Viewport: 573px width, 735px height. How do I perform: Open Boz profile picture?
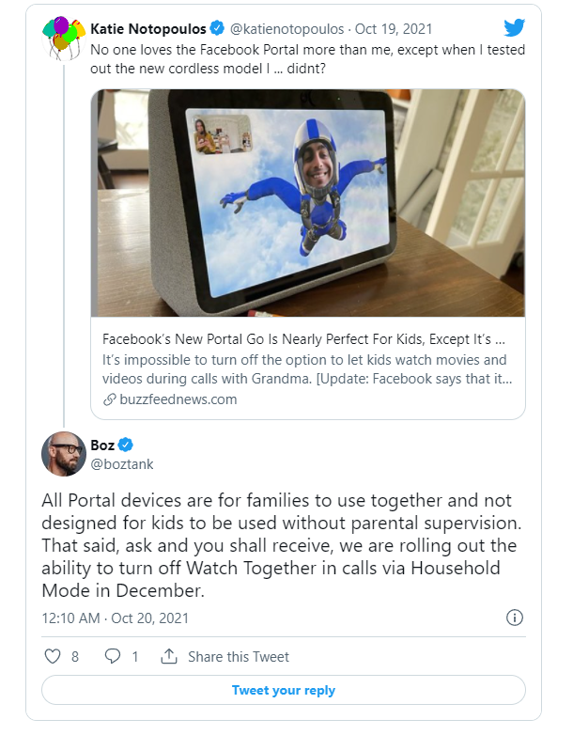[63, 454]
